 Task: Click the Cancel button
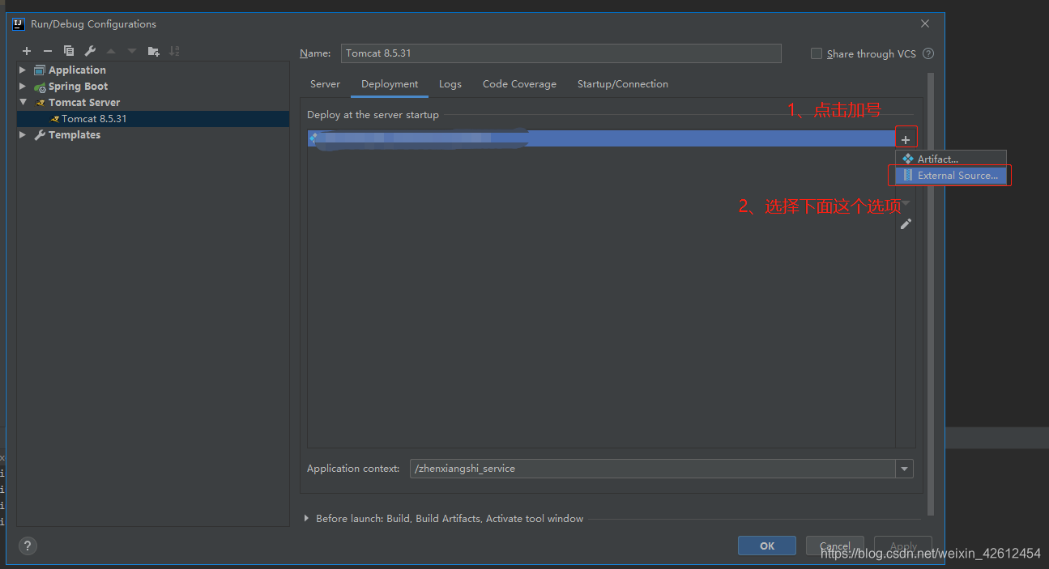click(835, 546)
